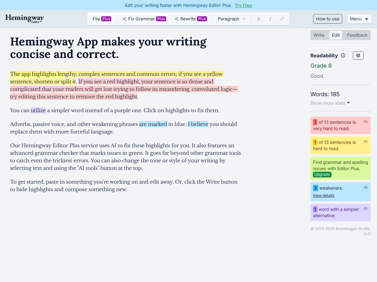Open readability settings sliders icon
This screenshot has width=377, height=282.
(358, 55)
